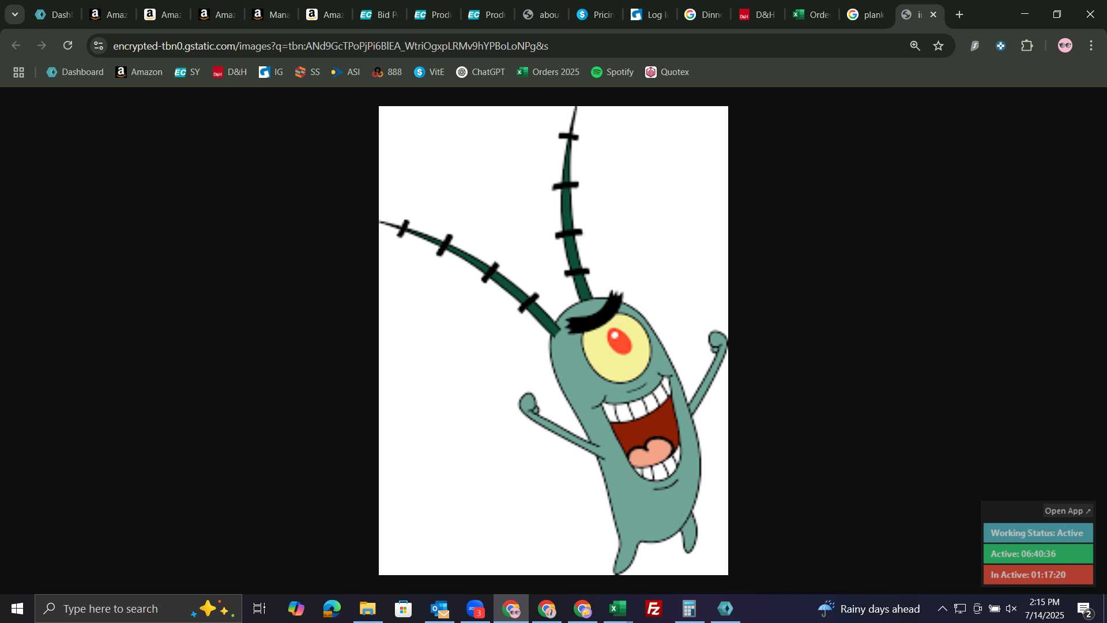
Task: Open the Spotify bookmark
Action: click(x=612, y=72)
